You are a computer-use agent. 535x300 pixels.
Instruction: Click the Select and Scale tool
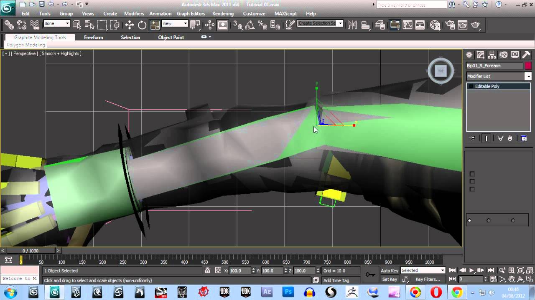[x=155, y=25]
